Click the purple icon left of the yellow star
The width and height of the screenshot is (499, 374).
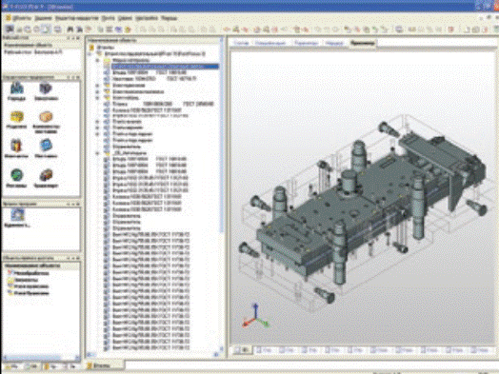pyautogui.click(x=119, y=30)
